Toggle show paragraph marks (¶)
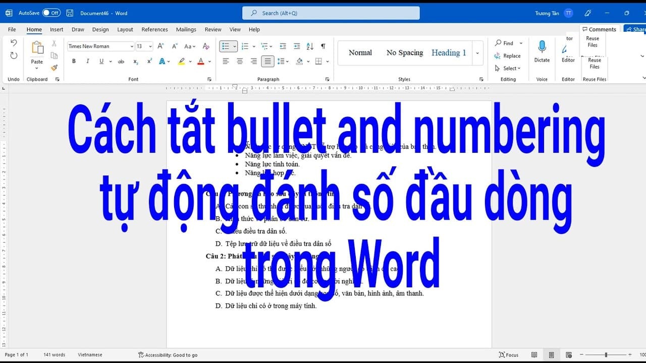Screen dimensions: 646x363 (323, 46)
